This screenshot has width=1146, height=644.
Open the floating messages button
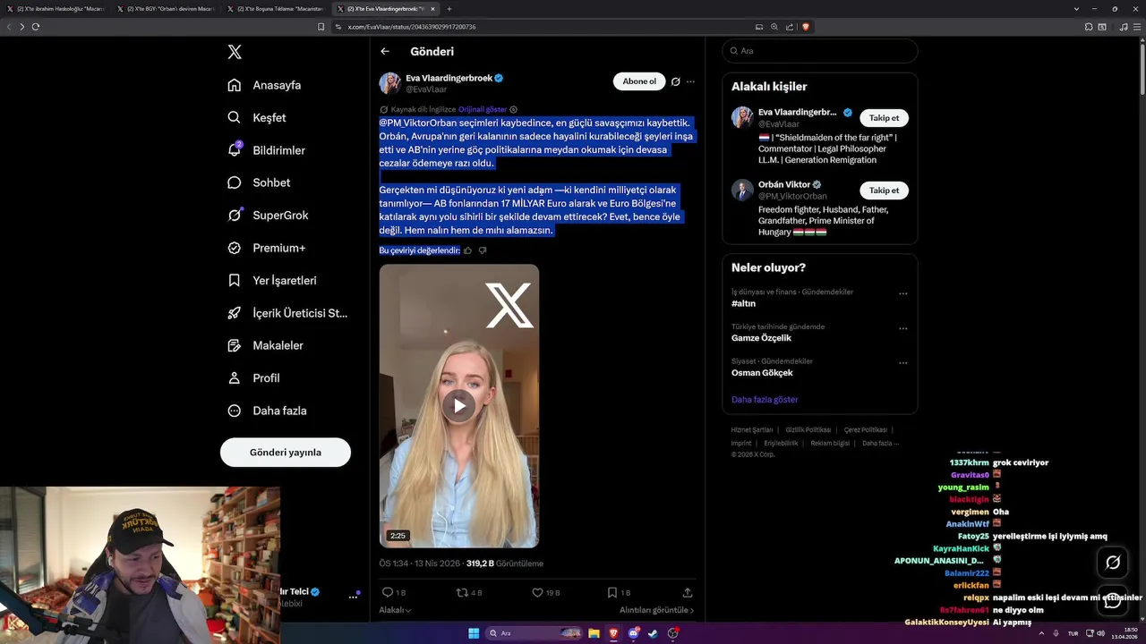1113,601
